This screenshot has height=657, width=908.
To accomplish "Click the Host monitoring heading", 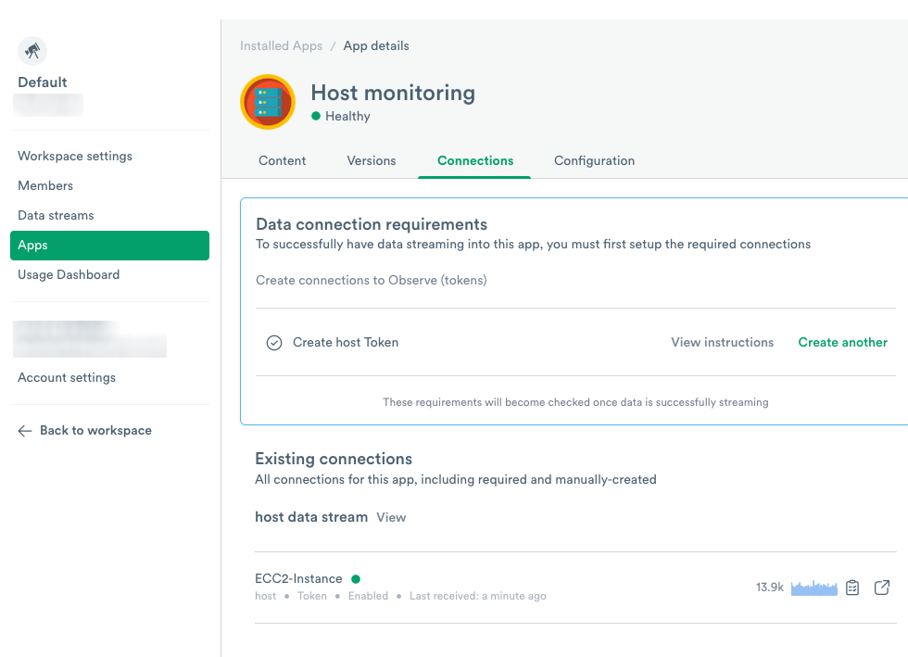I will click(x=393, y=93).
